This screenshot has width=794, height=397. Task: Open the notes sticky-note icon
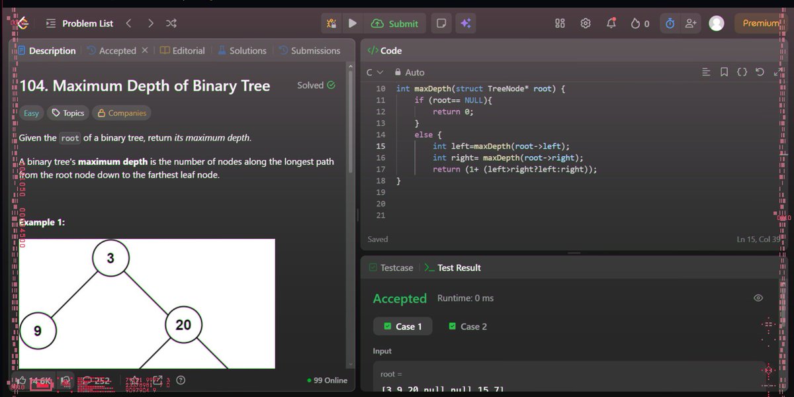pos(441,23)
